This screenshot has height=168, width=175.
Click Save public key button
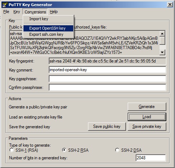[107, 126]
